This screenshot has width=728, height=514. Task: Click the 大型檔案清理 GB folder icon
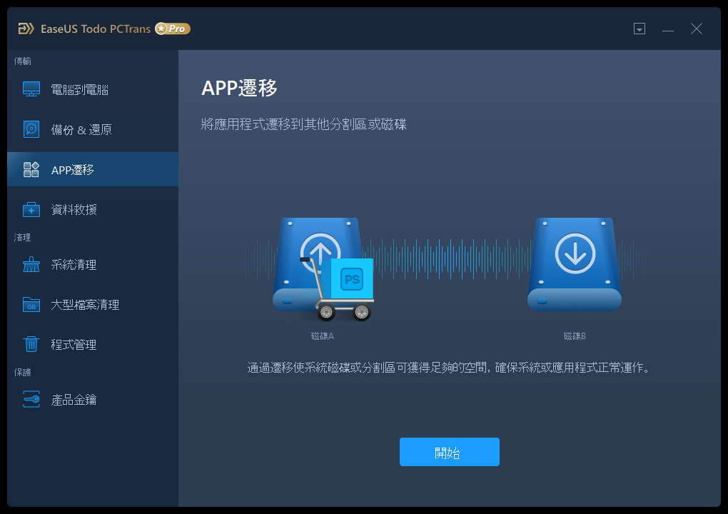[x=31, y=305]
